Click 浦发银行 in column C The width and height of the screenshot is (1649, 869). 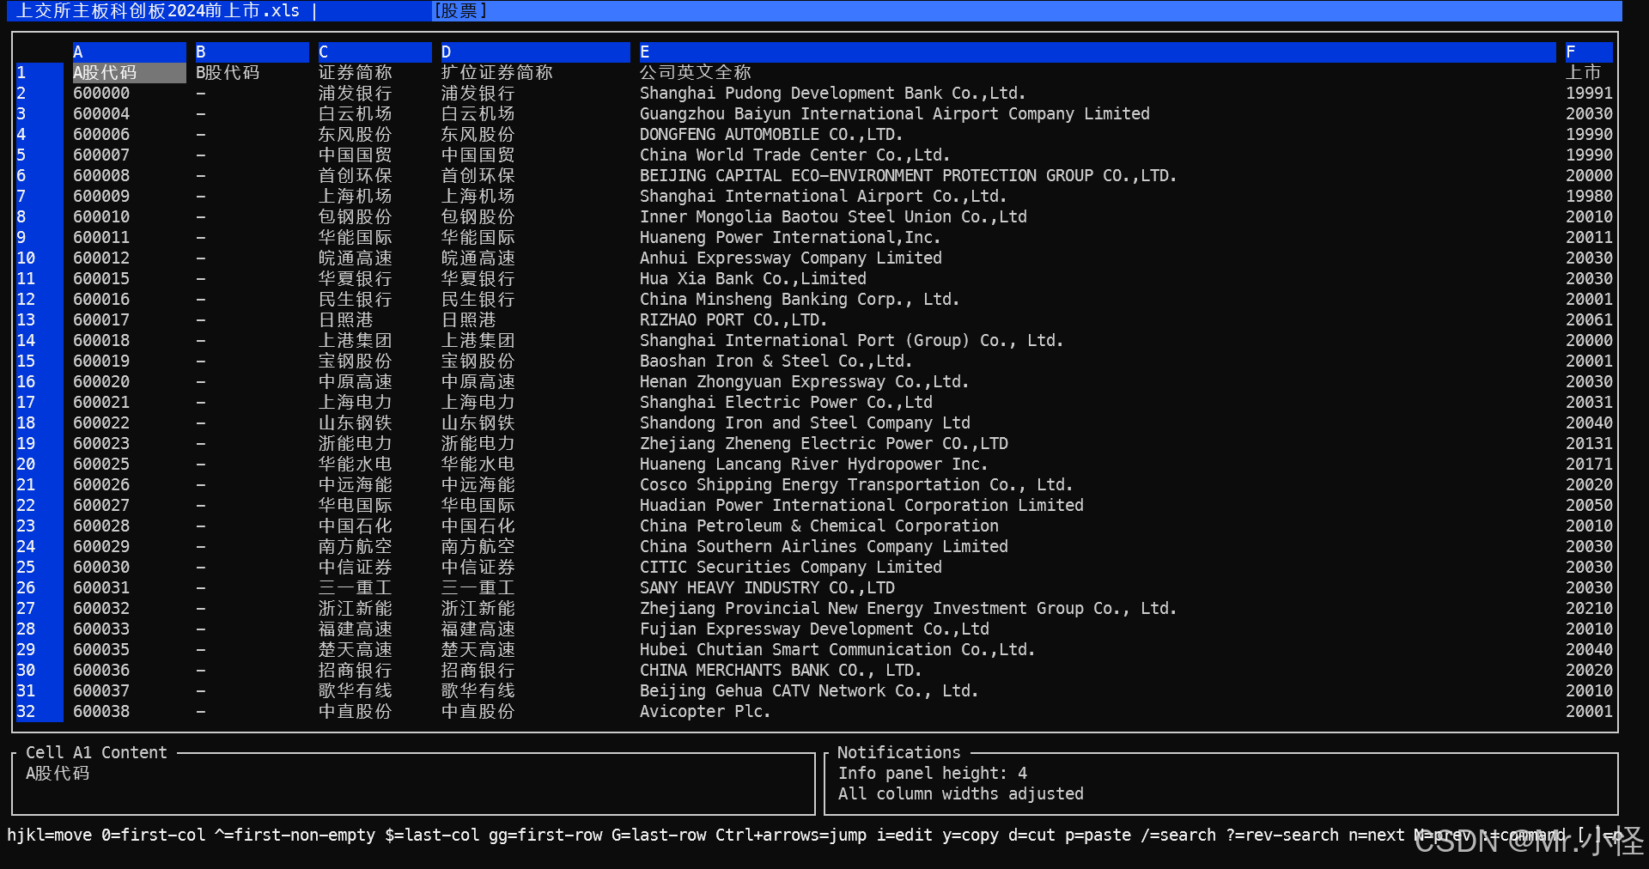click(356, 93)
